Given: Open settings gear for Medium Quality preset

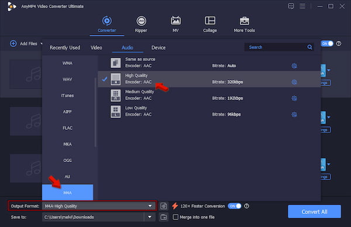Looking at the screenshot, I should [x=294, y=98].
